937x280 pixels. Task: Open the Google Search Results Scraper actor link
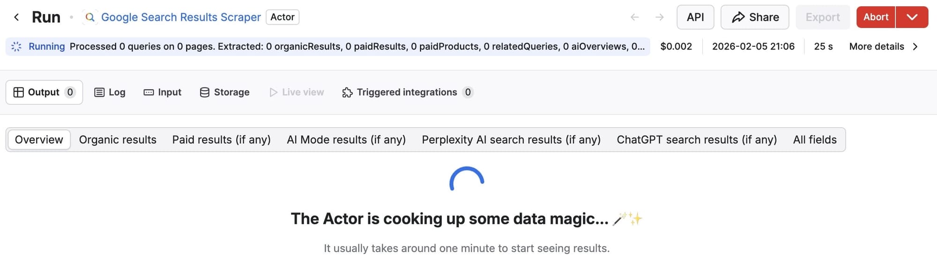click(x=182, y=17)
